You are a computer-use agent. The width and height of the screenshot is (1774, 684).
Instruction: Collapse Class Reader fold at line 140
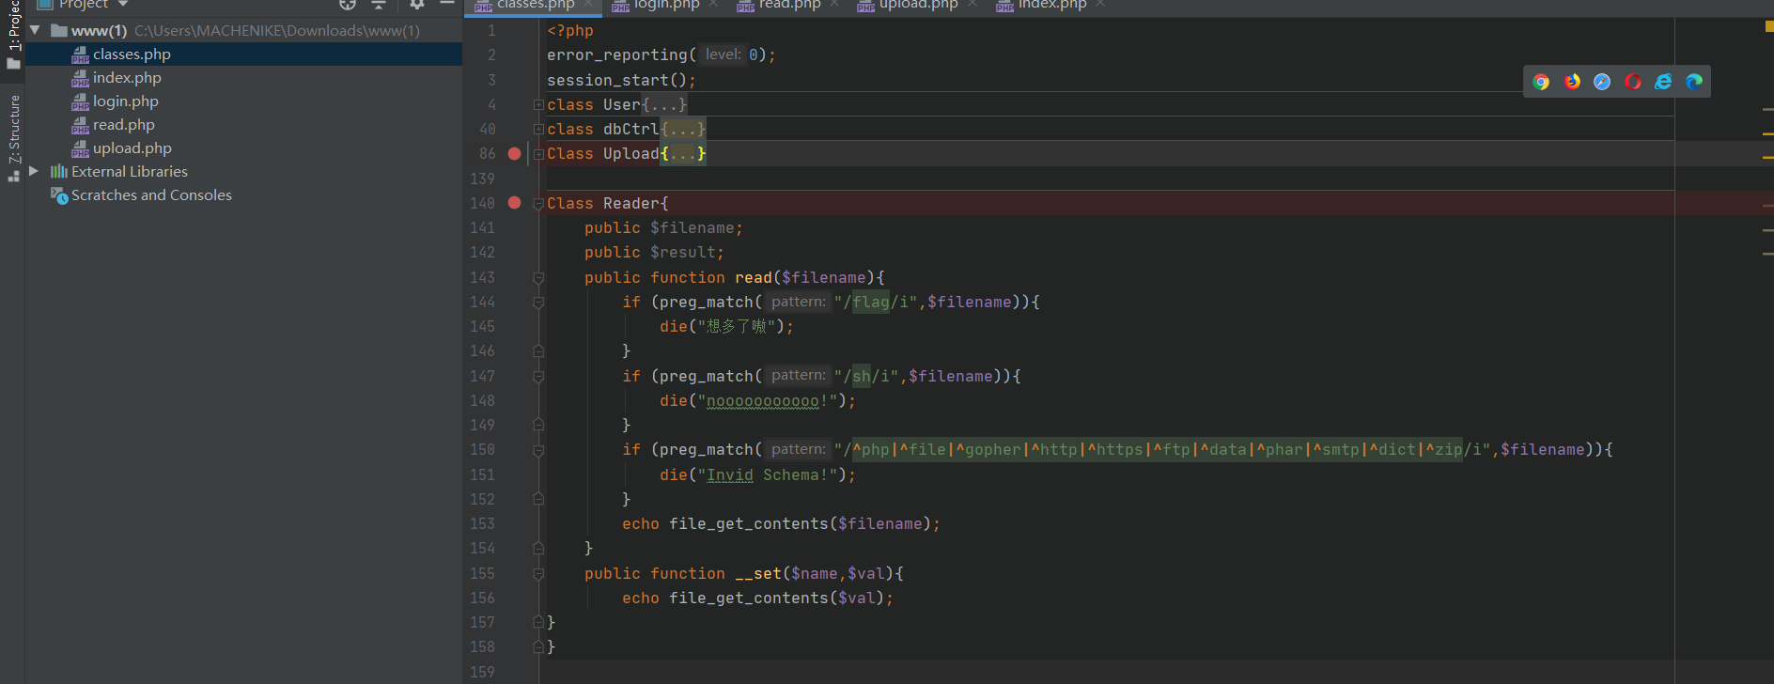[538, 203]
